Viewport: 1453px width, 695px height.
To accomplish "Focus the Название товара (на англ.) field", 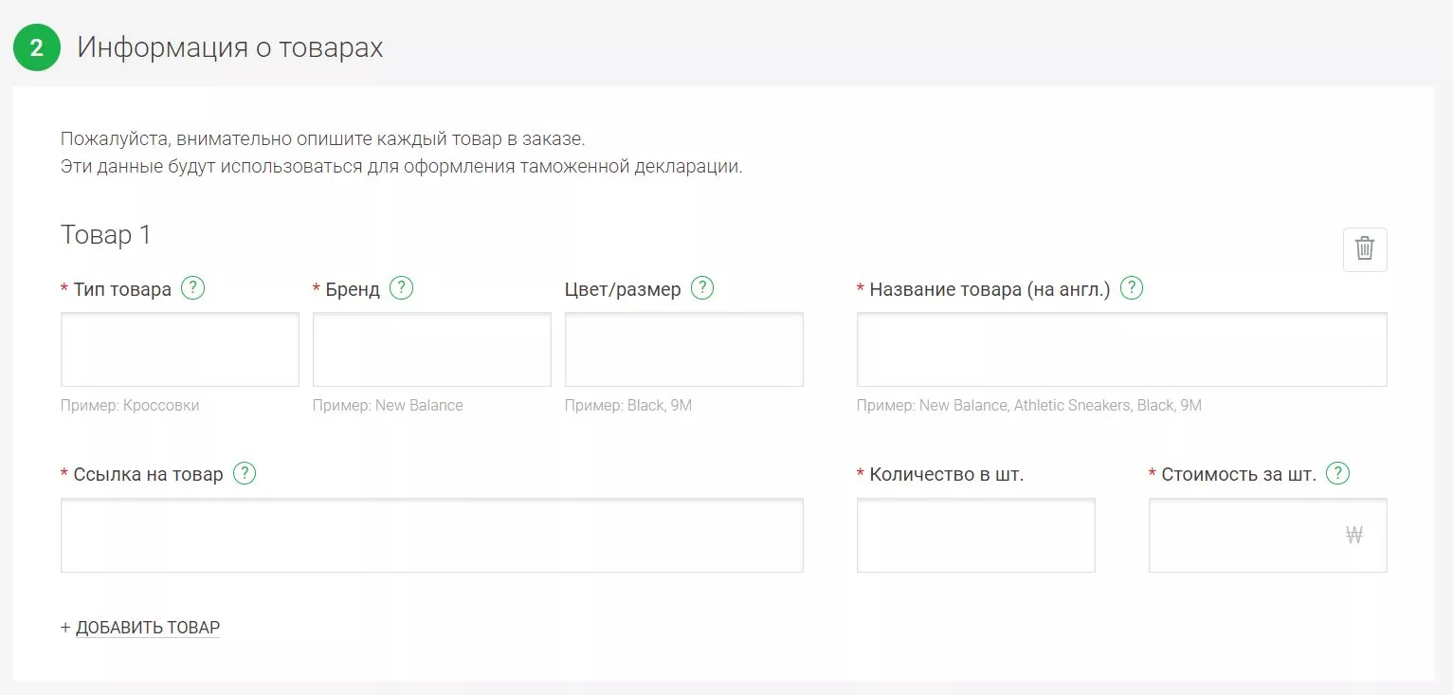I will point(1122,349).
